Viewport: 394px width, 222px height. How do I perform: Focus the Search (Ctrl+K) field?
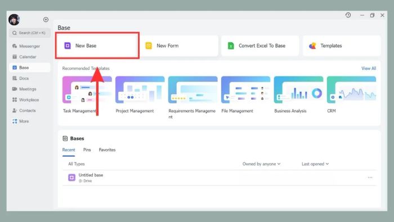30,33
